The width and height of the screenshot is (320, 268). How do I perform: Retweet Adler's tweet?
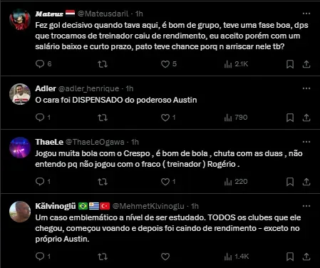(103, 118)
